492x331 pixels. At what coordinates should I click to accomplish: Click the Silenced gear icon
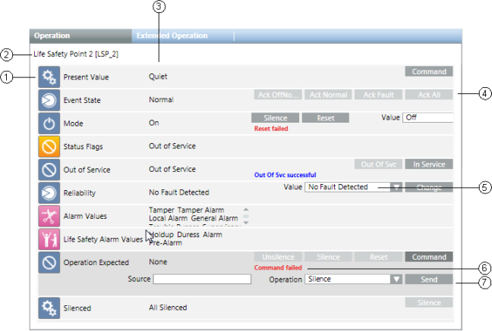pos(49,308)
